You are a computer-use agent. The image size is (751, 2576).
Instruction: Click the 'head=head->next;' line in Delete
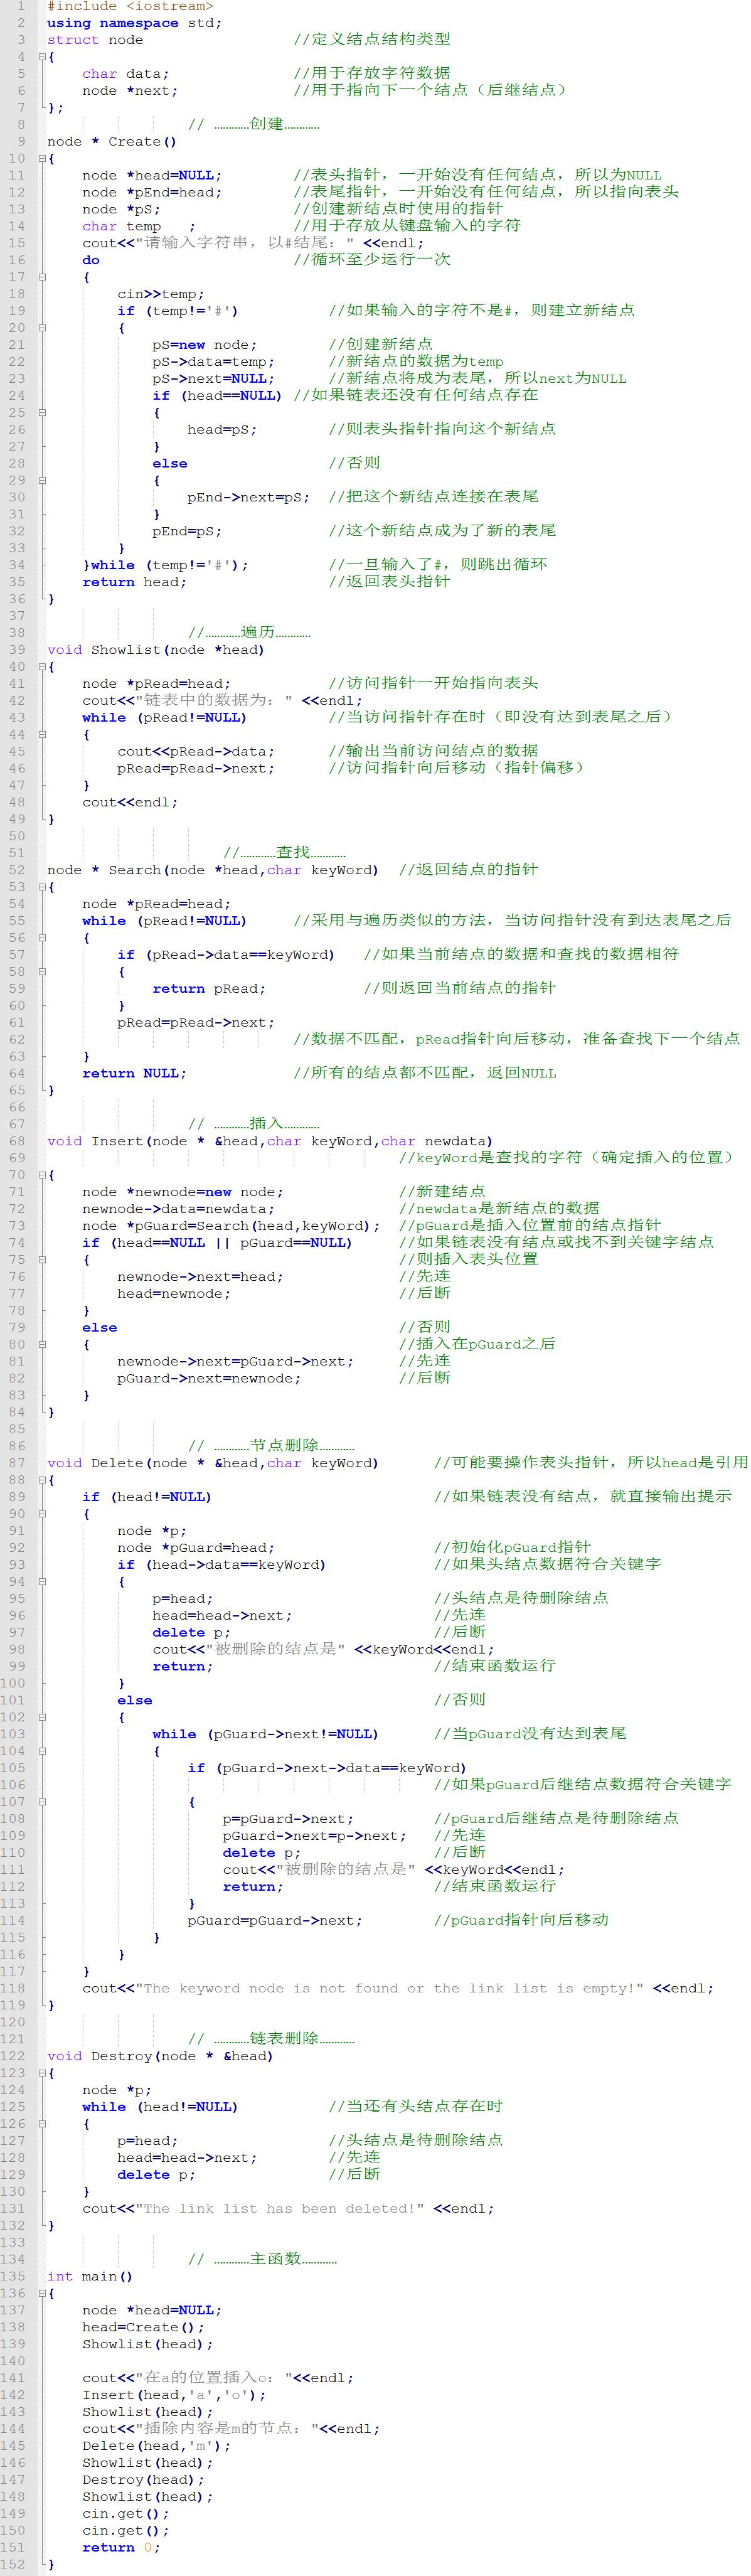(222, 1616)
